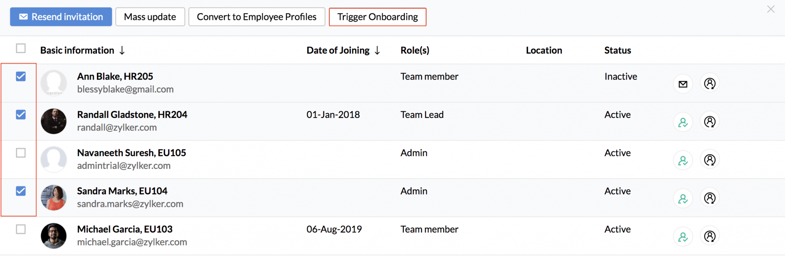Click green user icon for Randall Gladstone

[x=683, y=122]
